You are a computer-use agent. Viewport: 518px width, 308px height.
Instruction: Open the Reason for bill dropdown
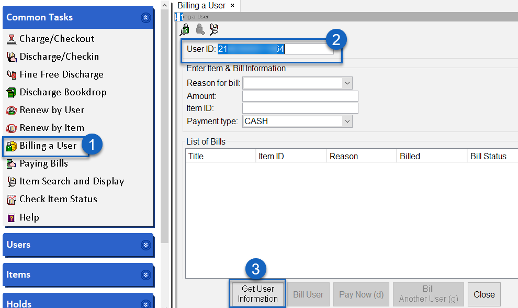pos(347,83)
